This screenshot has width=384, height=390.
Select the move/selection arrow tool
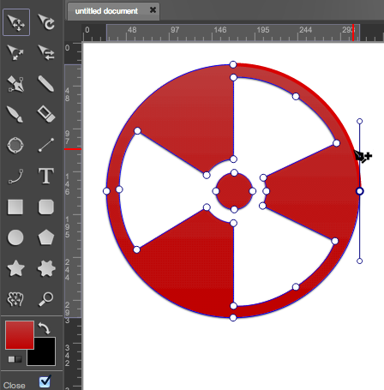point(16,22)
